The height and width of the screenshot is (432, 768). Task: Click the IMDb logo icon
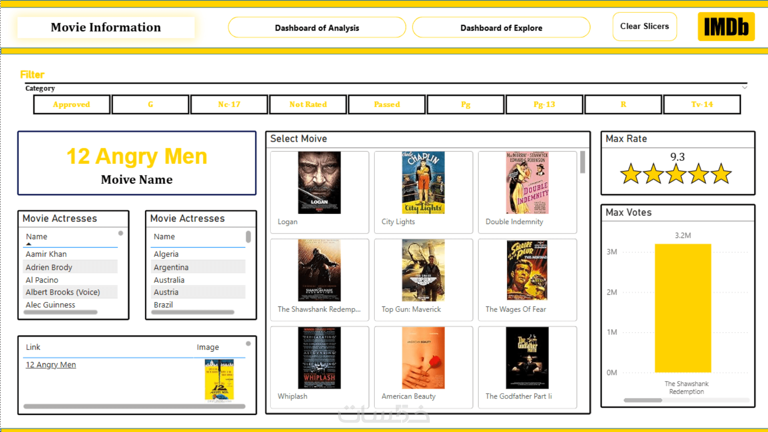click(x=726, y=27)
